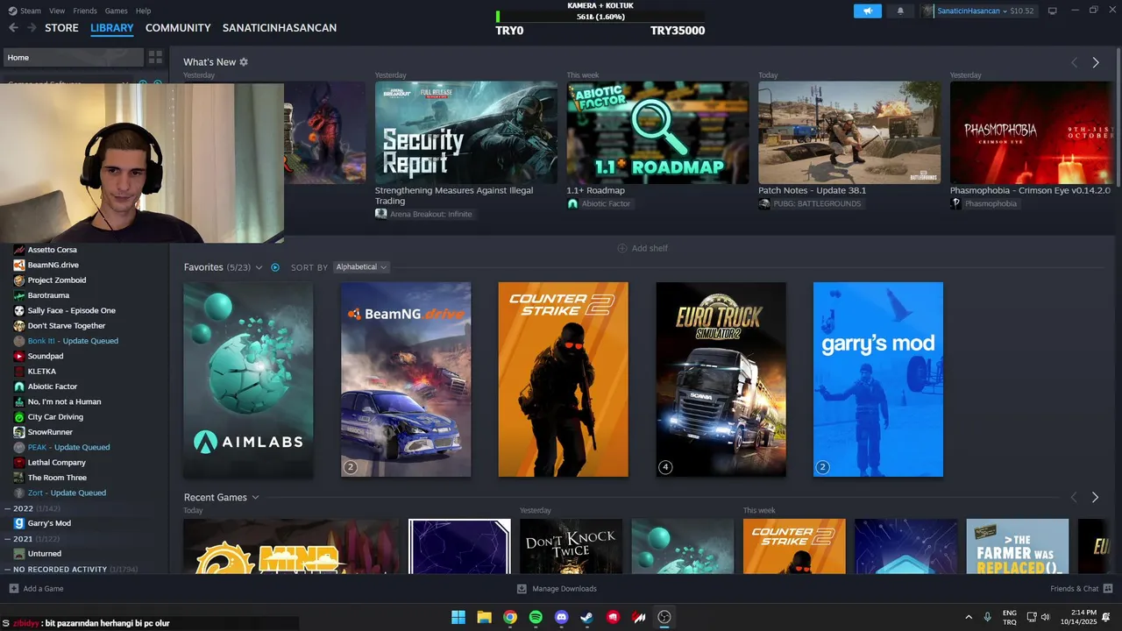Open the Recent Games shelf dropdown
Viewport: 1122px width, 631px height.
coord(255,498)
